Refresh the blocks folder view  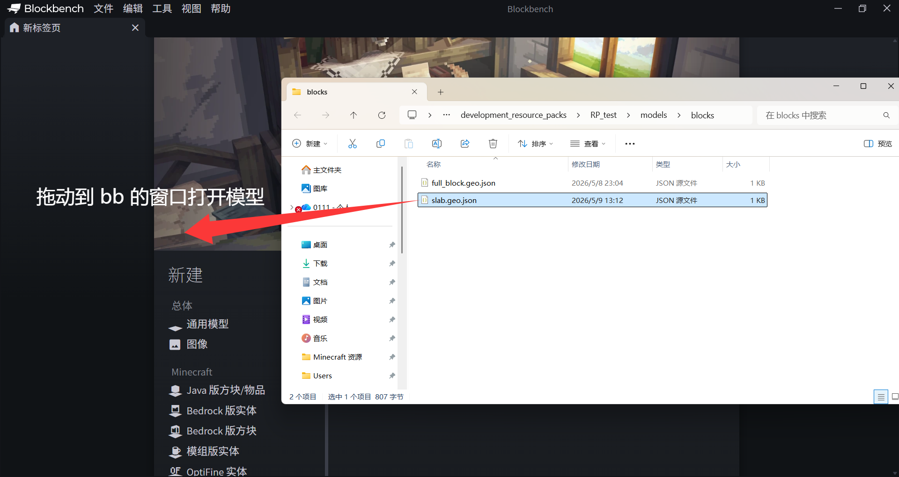382,115
